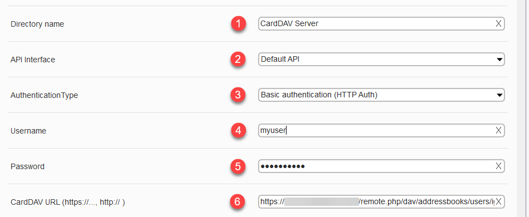Click the red number 3 marker
Viewport: 529px width, 217px height.
[x=239, y=95]
